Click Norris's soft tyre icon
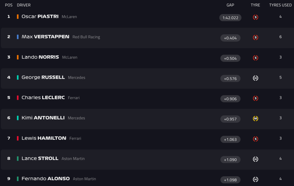 [255, 58]
